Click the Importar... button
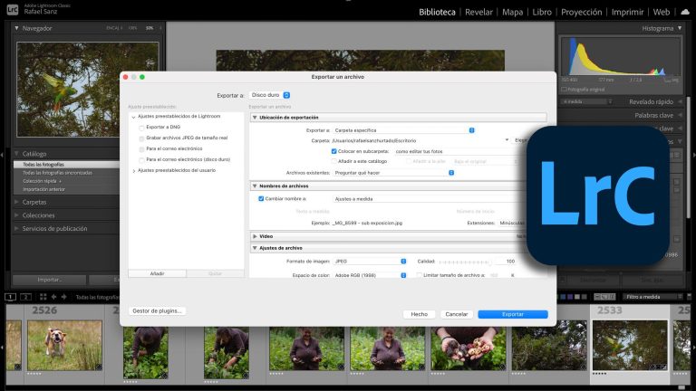696x391 pixels. [x=49, y=280]
